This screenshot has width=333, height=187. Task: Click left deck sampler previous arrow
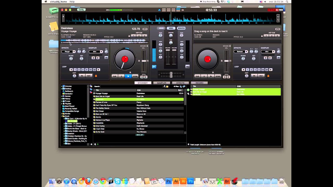pyautogui.click(x=93, y=58)
